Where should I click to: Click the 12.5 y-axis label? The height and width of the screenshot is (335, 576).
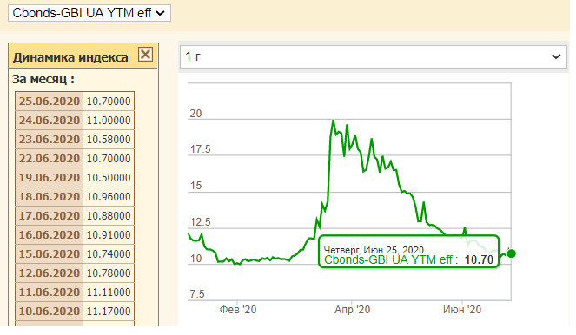(200, 221)
